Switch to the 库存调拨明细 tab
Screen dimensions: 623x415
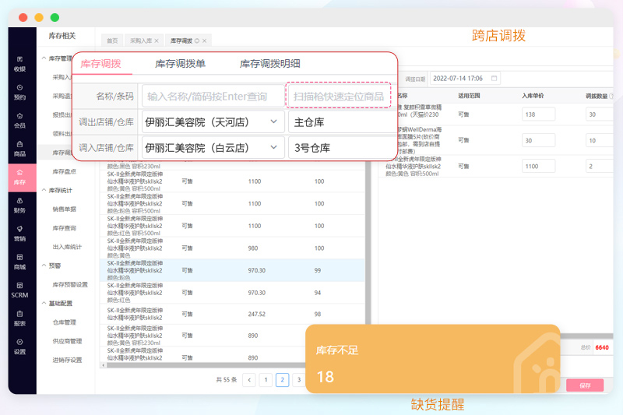pyautogui.click(x=269, y=64)
